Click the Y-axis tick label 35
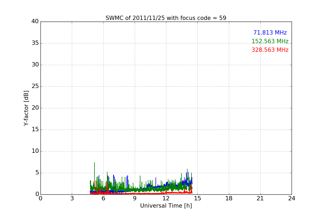 click(x=35, y=43)
